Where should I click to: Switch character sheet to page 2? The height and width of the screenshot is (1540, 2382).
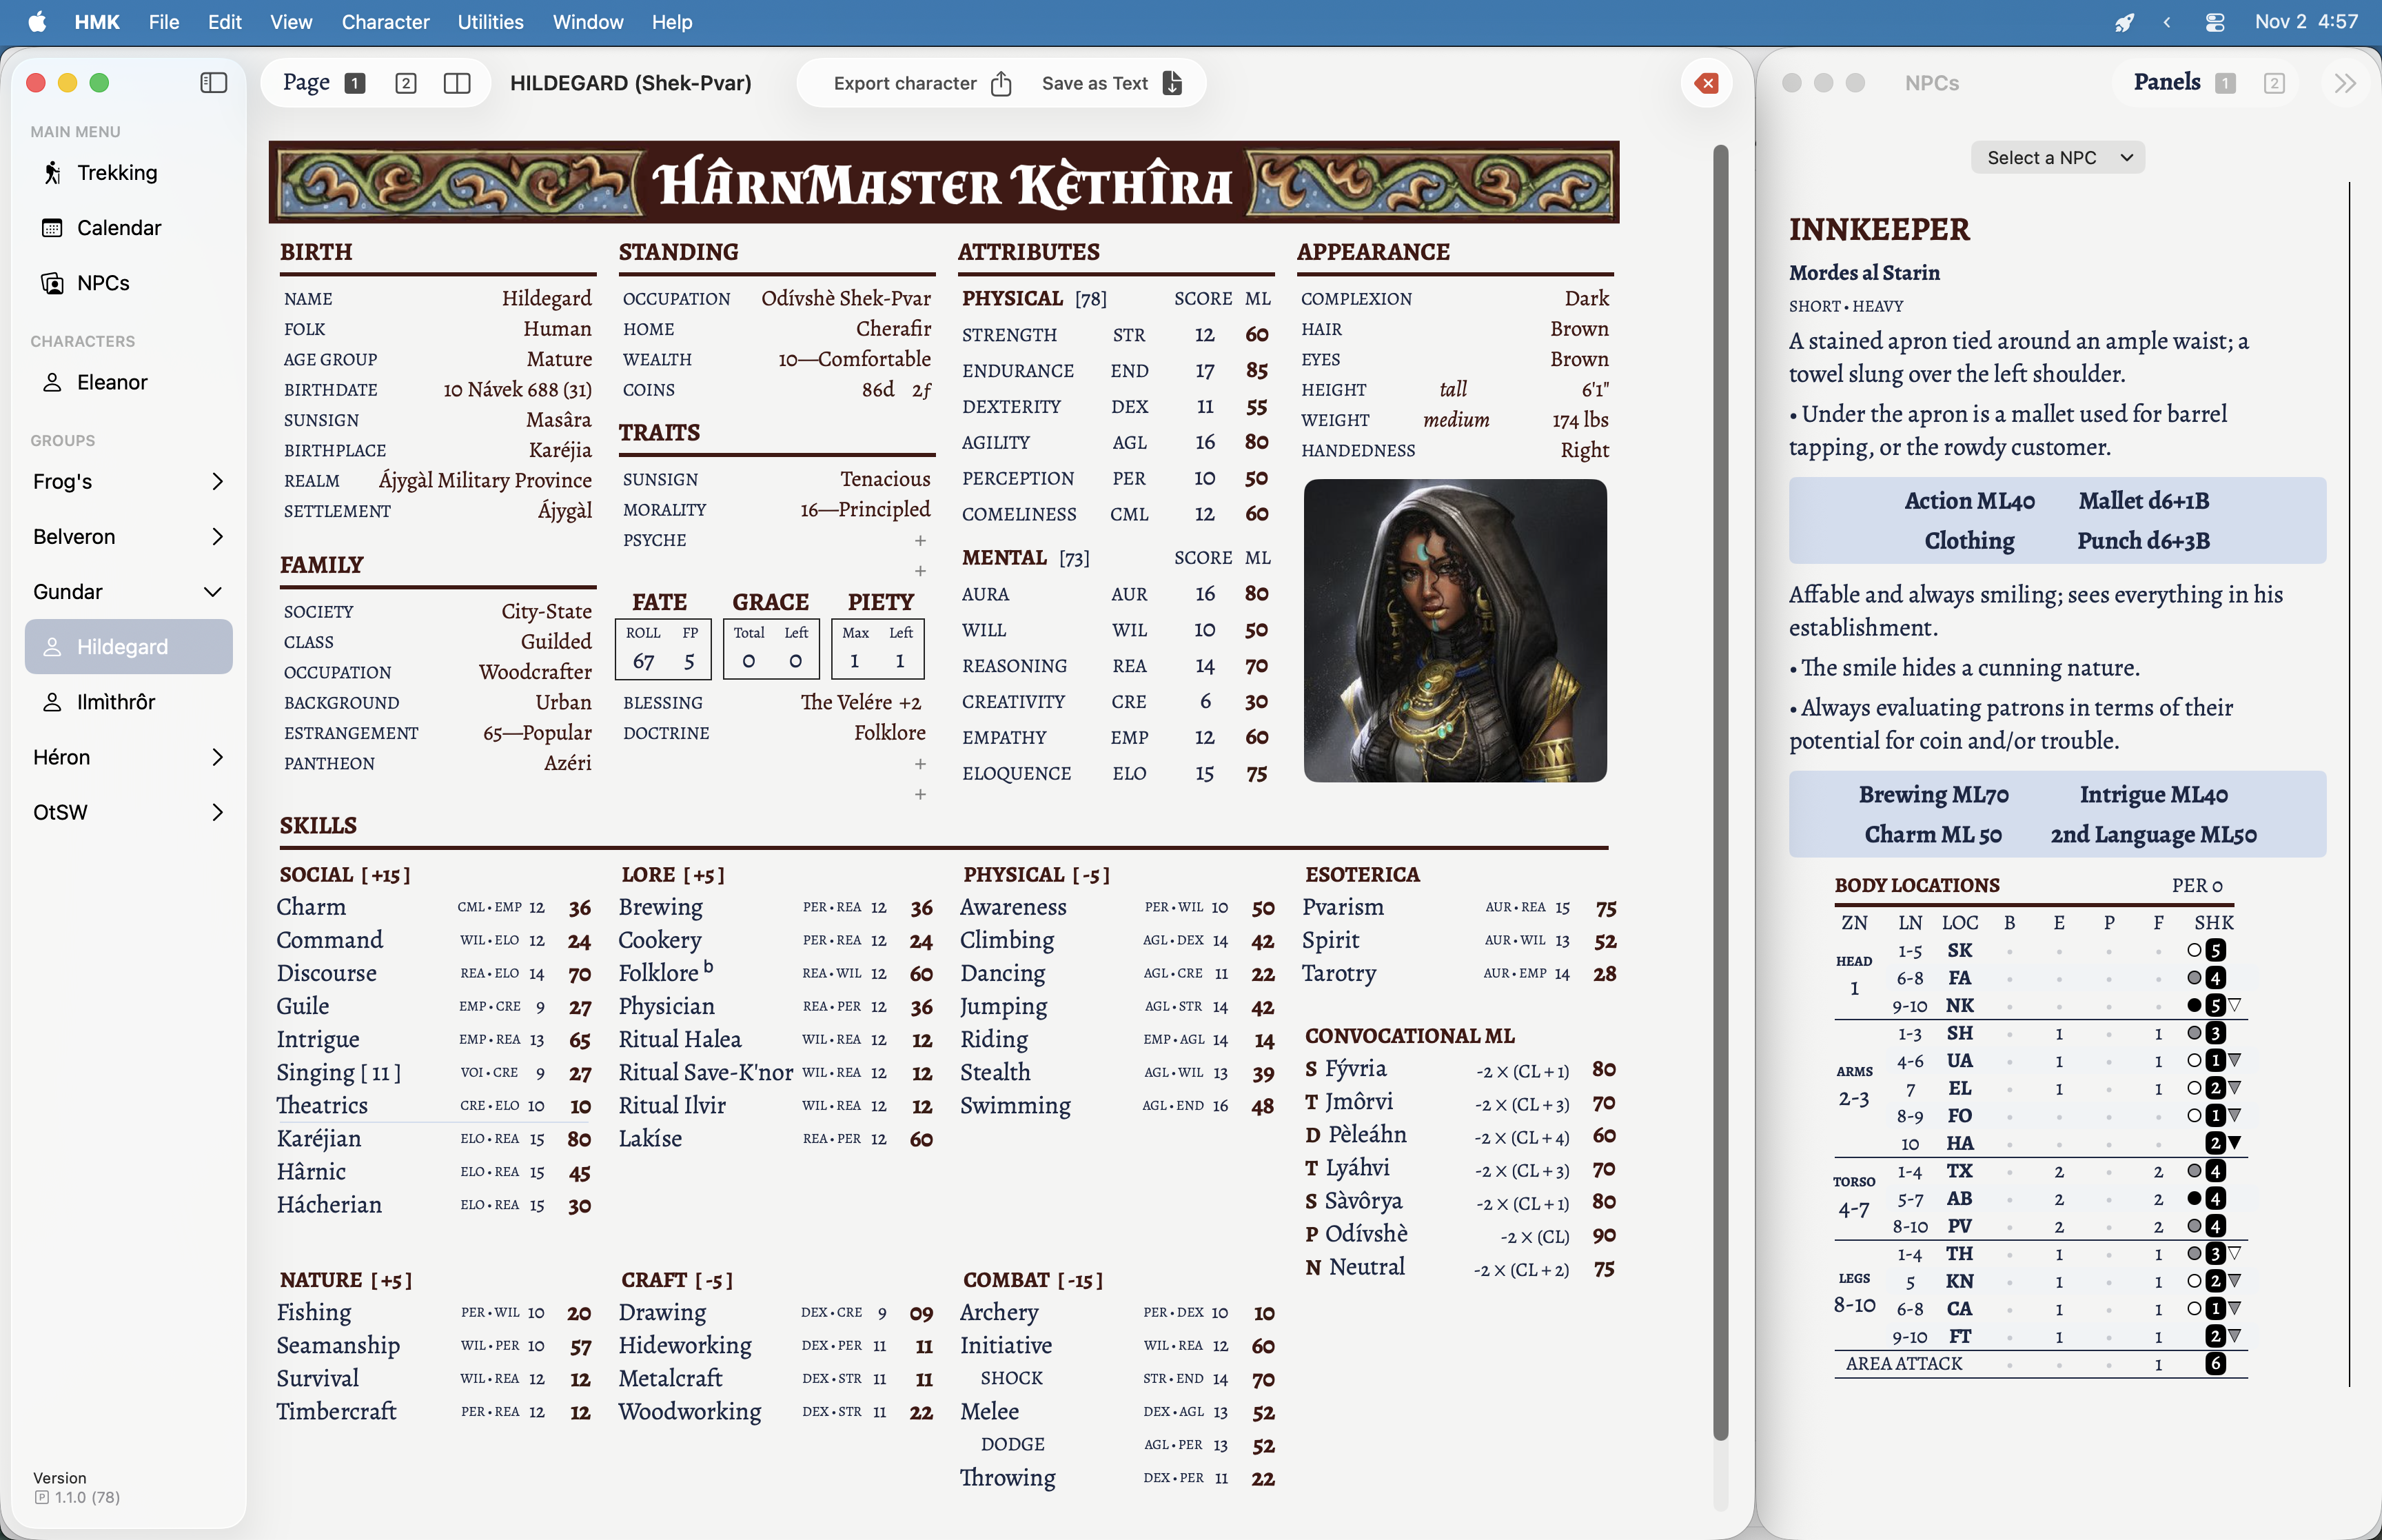[406, 83]
